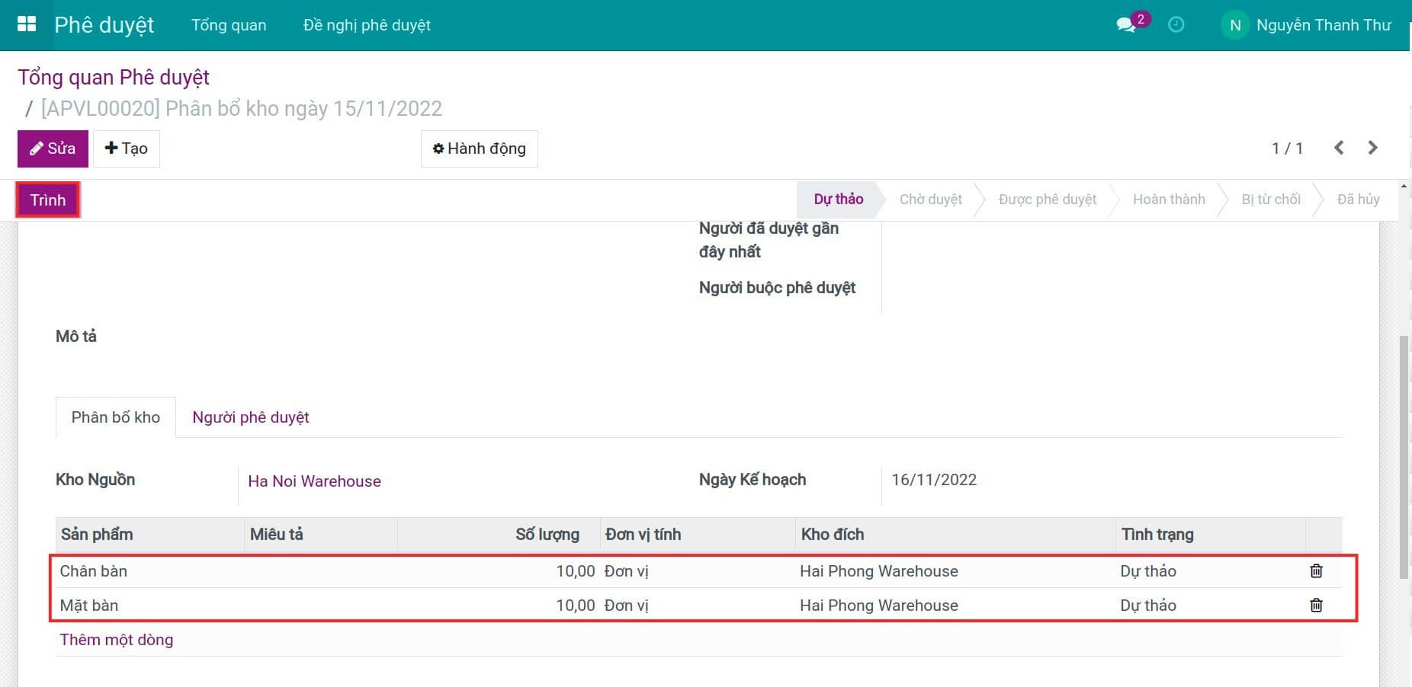
Task: Click the Sửa edit button
Action: (53, 149)
